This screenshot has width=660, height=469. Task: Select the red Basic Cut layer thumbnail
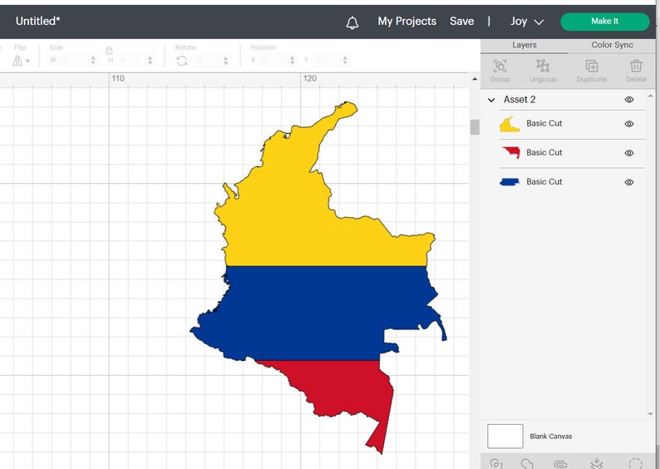[x=511, y=152]
